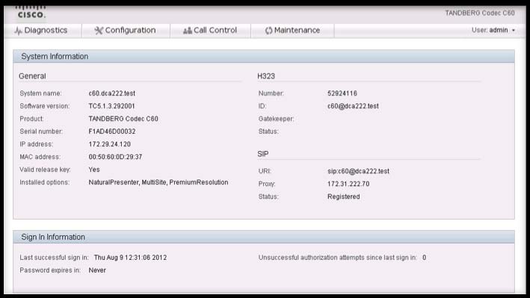Click the Last successful sign in label

pyautogui.click(x=54, y=258)
